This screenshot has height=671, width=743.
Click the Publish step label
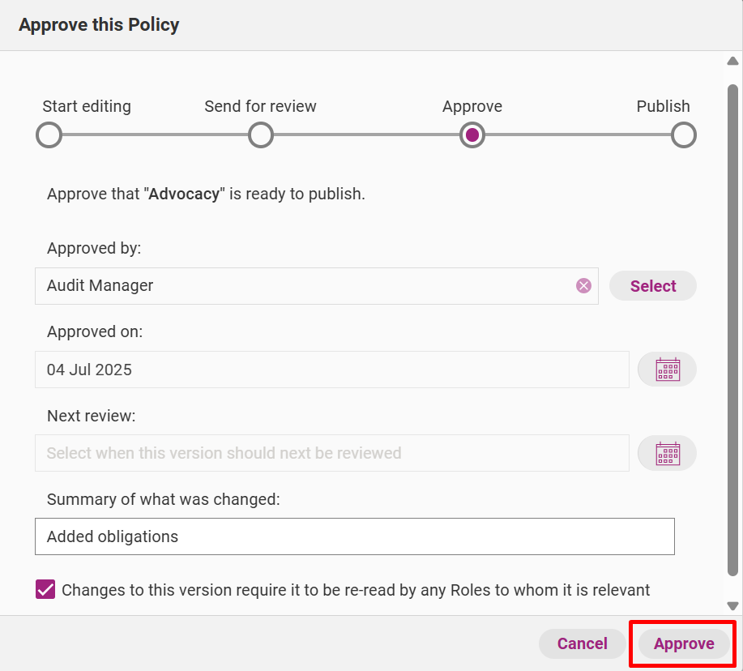tap(663, 106)
